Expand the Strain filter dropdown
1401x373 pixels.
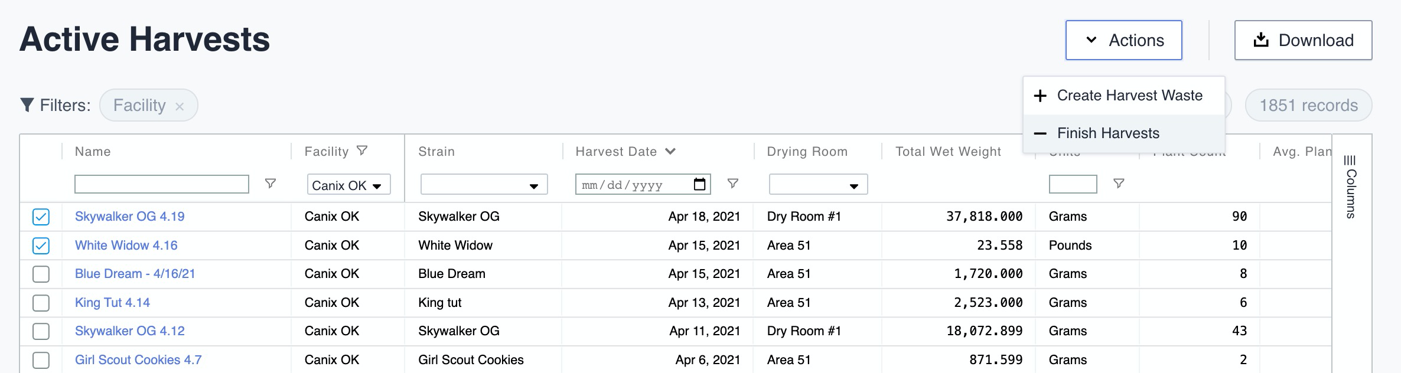(x=484, y=185)
